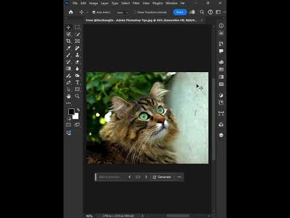Reset to default foreground and background colors
The image size is (290, 218).
point(69,119)
